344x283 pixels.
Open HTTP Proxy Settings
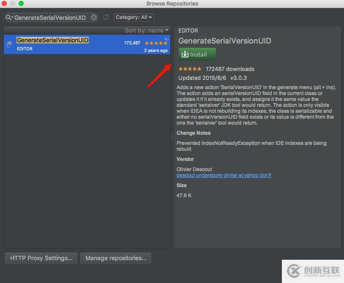[41, 258]
